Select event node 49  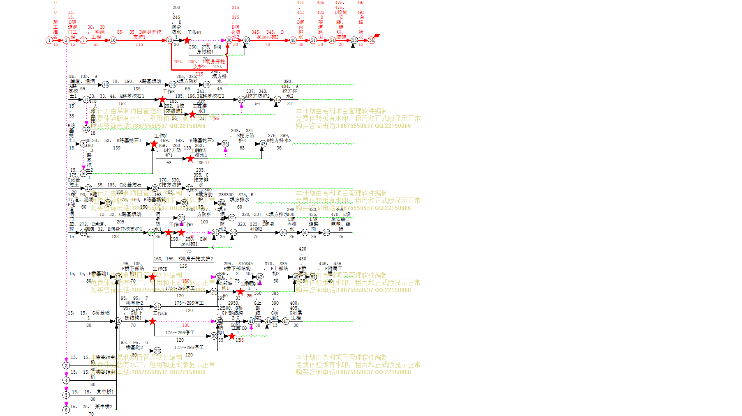[x=296, y=277]
